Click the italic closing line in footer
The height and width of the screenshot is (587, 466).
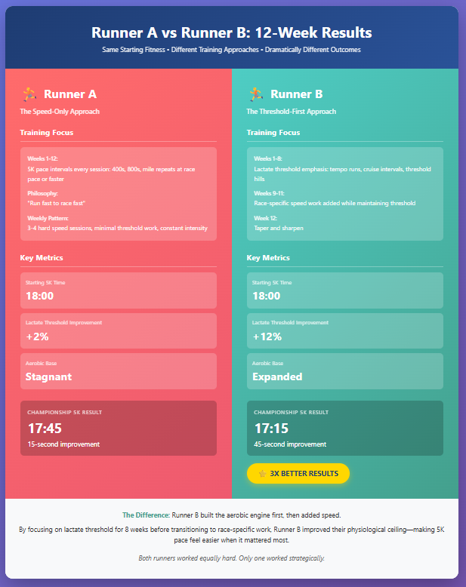coord(232,558)
